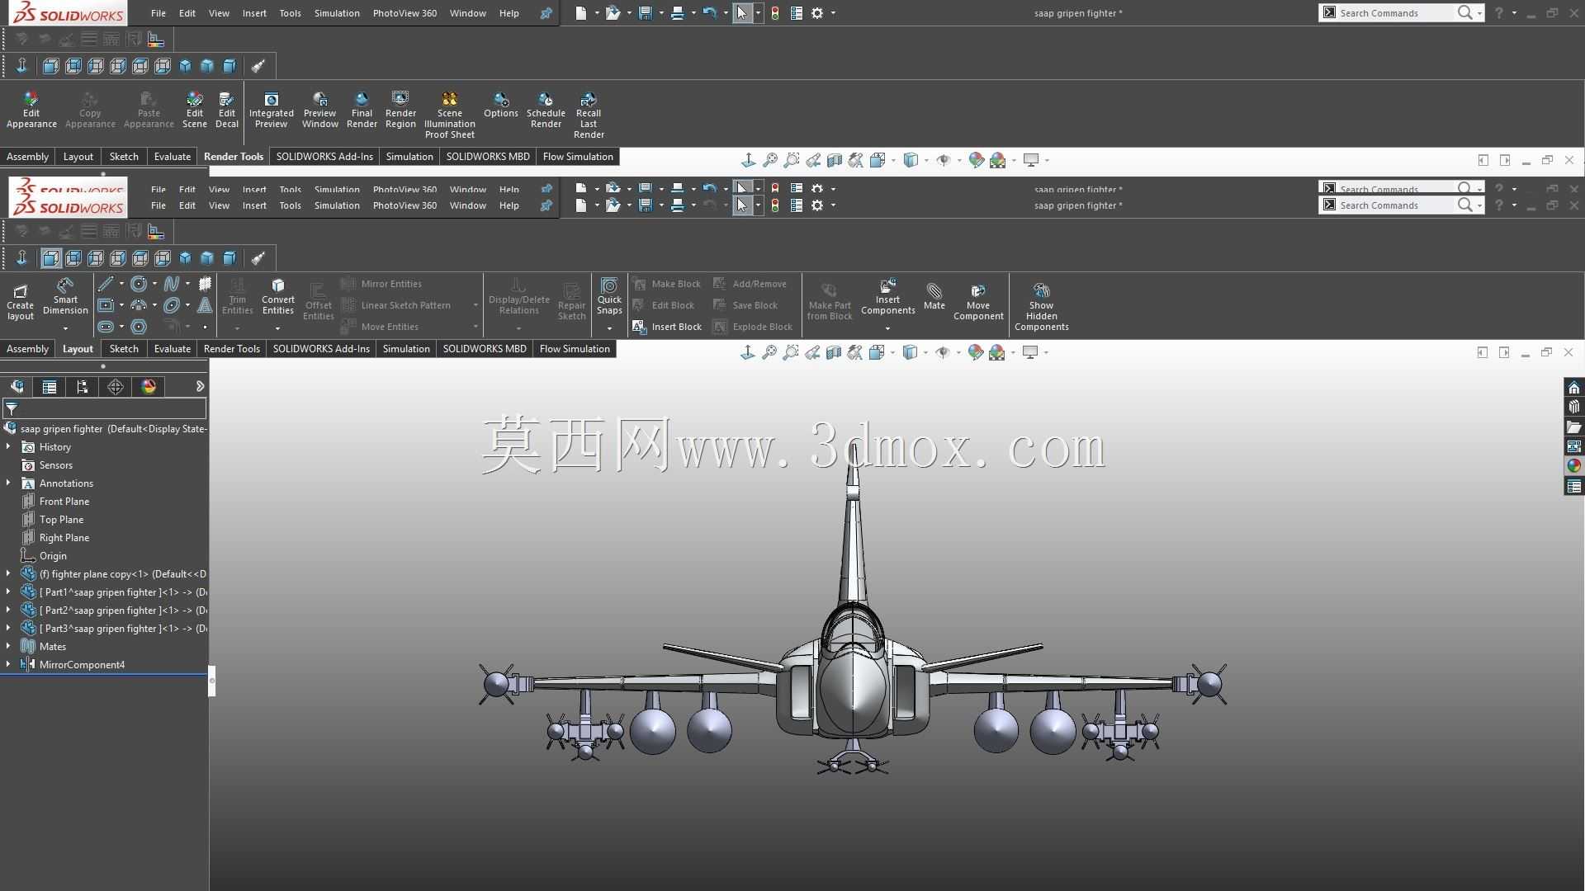The height and width of the screenshot is (891, 1585).
Task: Click Schedule Render
Action: 546,111
